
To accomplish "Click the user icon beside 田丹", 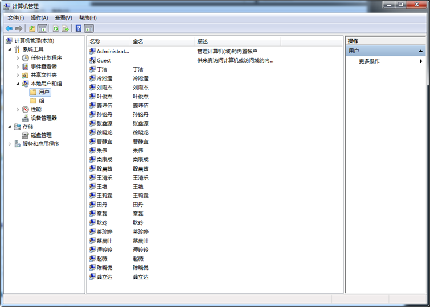I will tap(92, 204).
